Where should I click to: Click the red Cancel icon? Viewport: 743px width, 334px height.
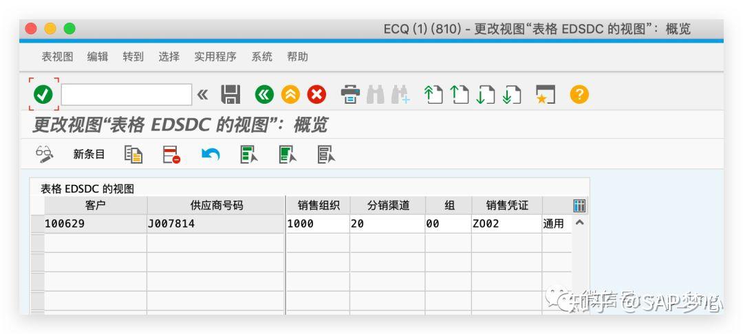point(316,95)
